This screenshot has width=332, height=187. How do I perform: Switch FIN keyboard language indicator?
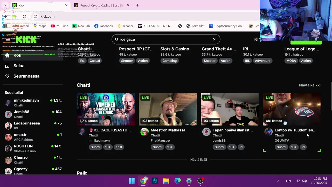pos(288,181)
